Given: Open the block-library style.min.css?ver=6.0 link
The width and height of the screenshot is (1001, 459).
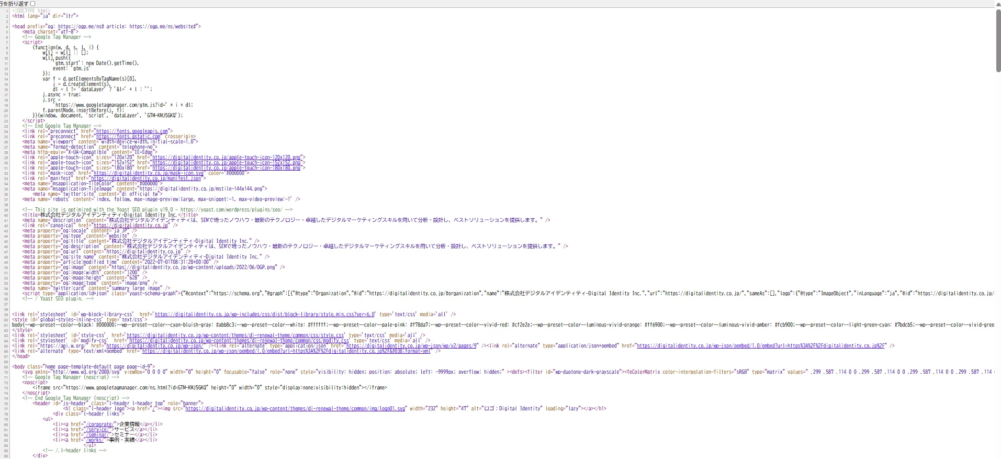Looking at the screenshot, I should pos(265,315).
